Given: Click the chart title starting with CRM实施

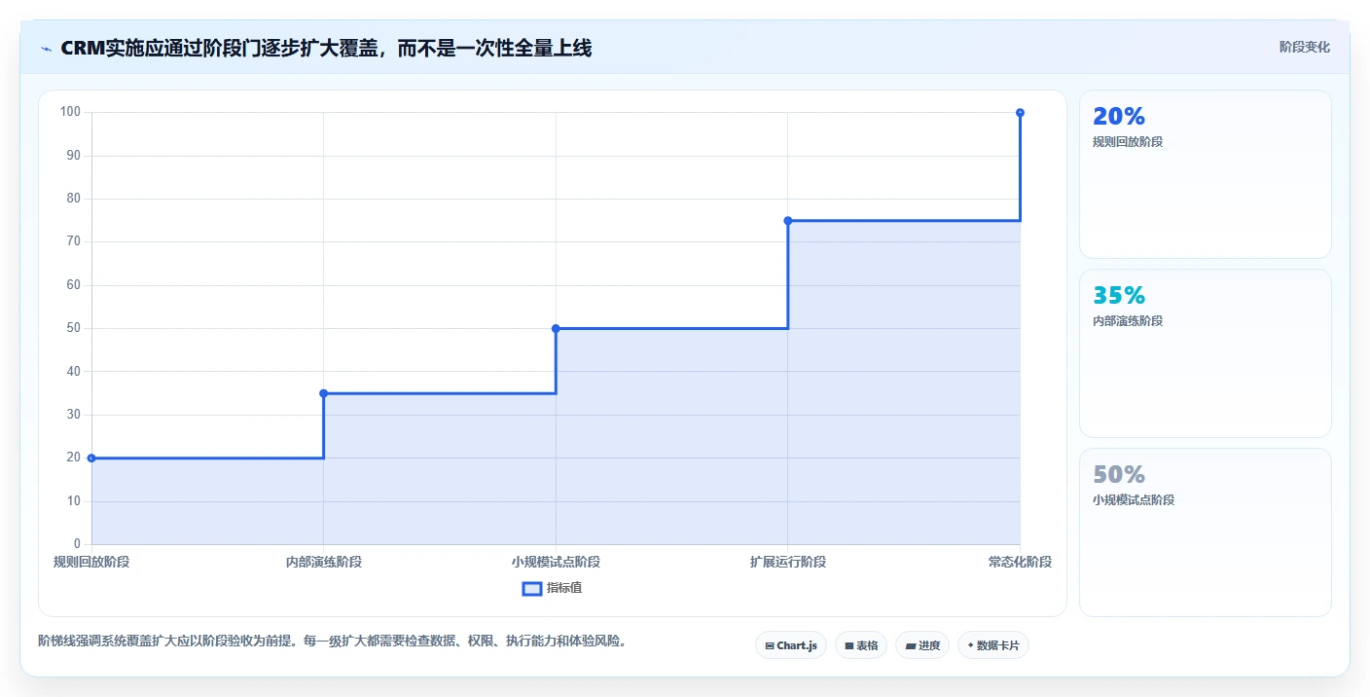Looking at the screenshot, I should (x=326, y=48).
